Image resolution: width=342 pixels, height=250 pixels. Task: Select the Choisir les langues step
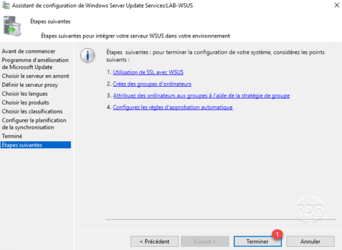[24, 94]
